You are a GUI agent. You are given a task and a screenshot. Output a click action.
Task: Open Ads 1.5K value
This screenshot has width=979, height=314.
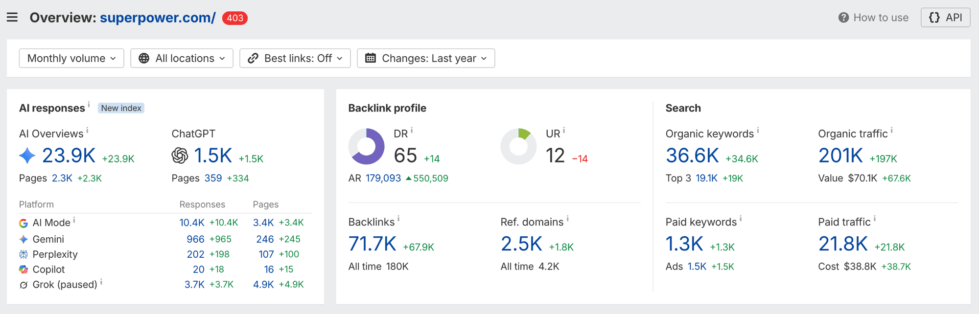(697, 267)
